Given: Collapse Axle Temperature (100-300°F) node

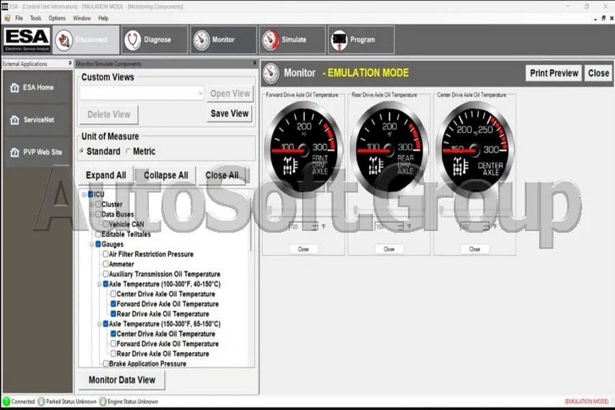Looking at the screenshot, I should click(100, 284).
